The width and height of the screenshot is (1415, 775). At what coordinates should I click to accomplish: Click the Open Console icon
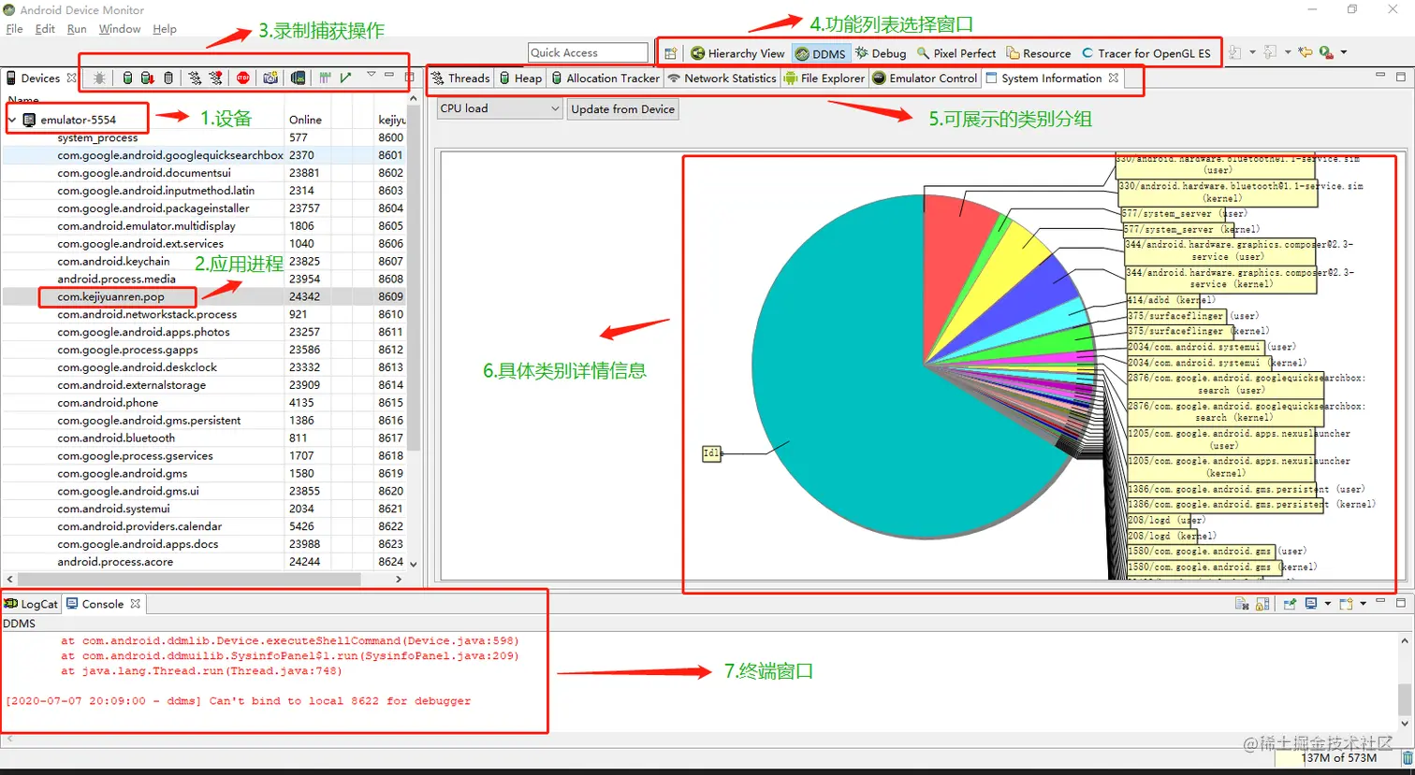click(1347, 604)
